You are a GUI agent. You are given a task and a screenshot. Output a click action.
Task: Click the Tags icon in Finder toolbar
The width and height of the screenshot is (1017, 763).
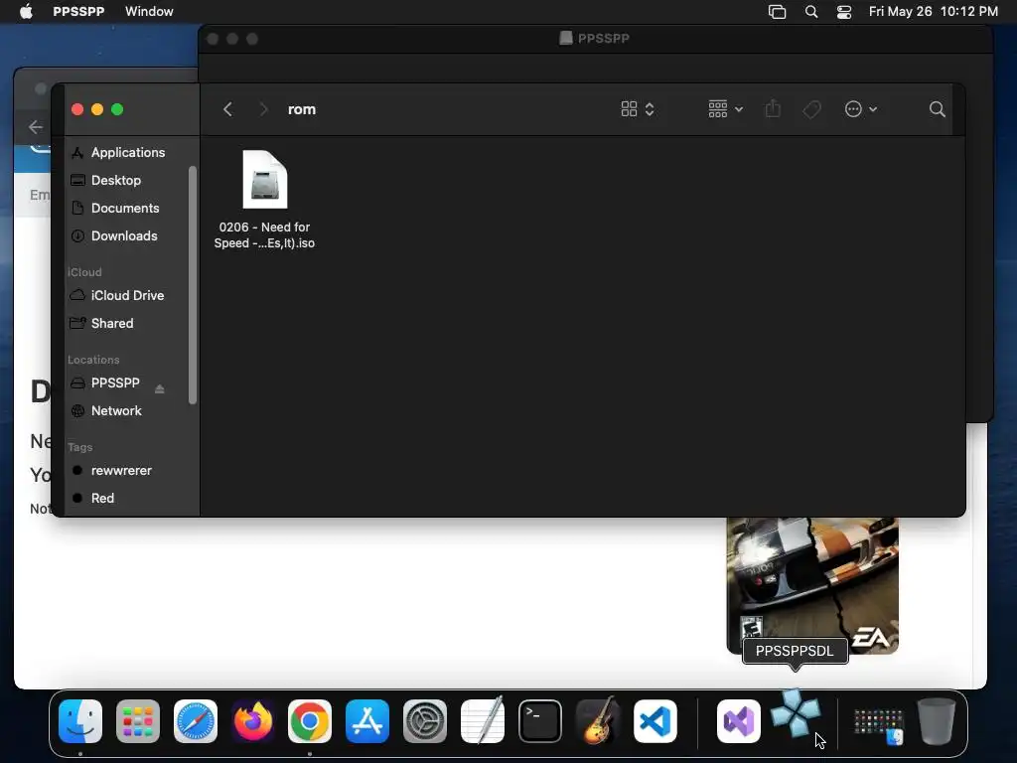pyautogui.click(x=811, y=109)
